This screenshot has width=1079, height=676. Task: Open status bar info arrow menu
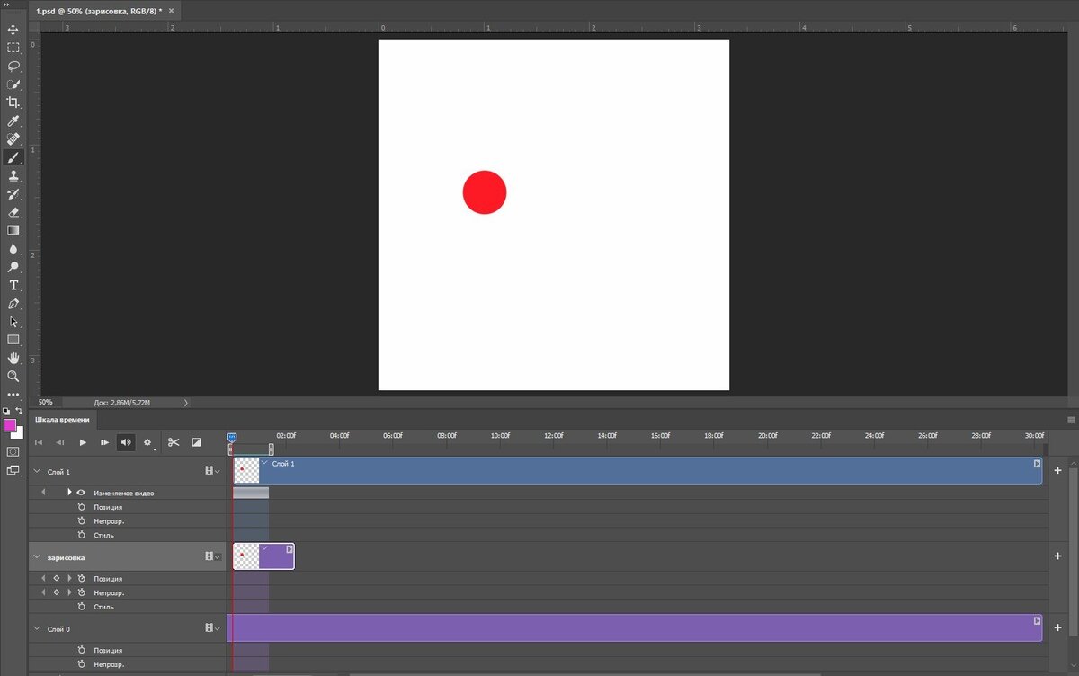(x=186, y=403)
